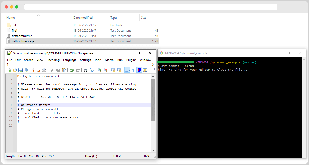Open the ? help menu
Image resolution: width=309 pixels, height=165 pixels.
pyautogui.click(x=8, y=64)
